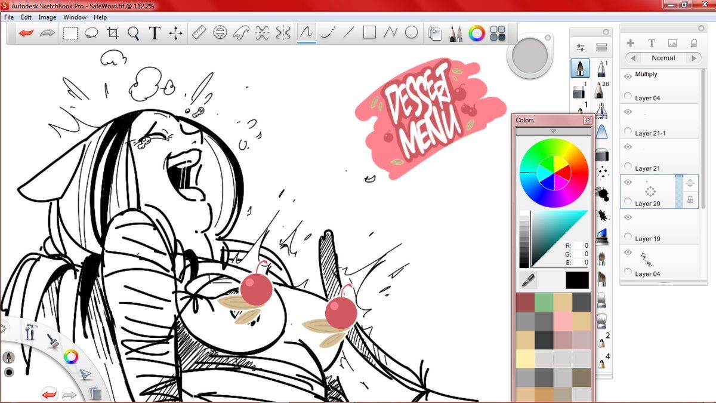Enable the Ellipse guide tool
This screenshot has height=403, width=716.
coord(220,33)
